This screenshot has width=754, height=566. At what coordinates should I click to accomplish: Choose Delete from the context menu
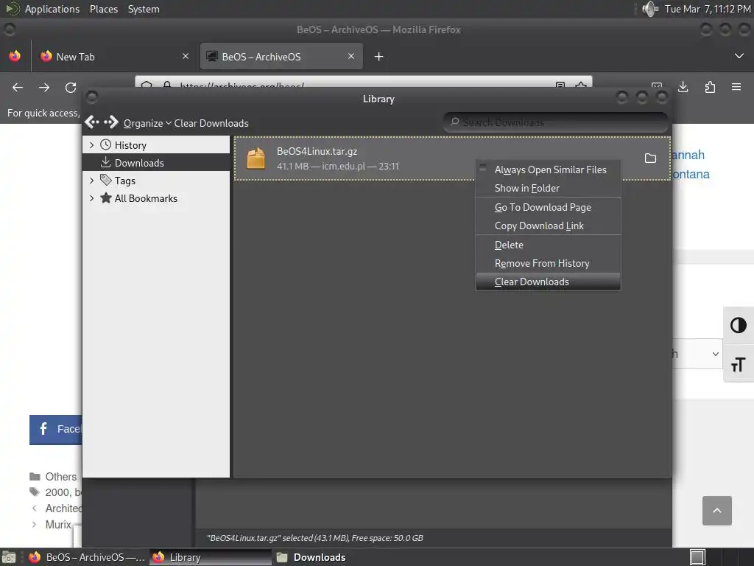pyautogui.click(x=548, y=245)
